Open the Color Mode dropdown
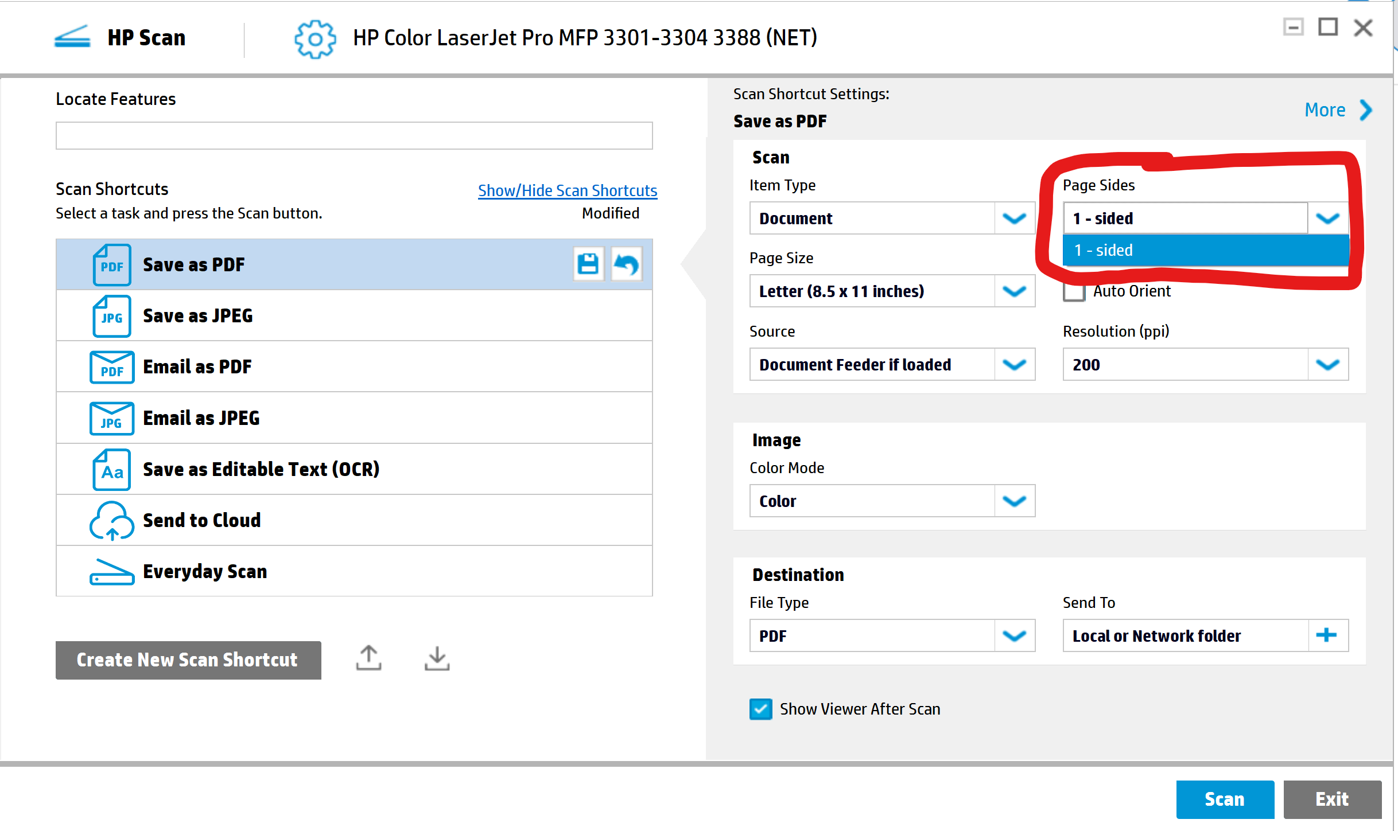Image resolution: width=1398 pixels, height=831 pixels. pyautogui.click(x=892, y=501)
